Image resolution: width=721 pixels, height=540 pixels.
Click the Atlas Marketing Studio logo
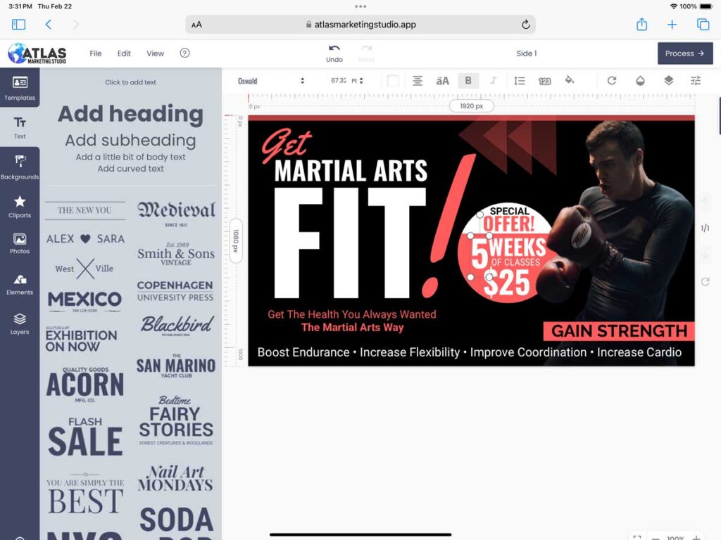point(37,53)
